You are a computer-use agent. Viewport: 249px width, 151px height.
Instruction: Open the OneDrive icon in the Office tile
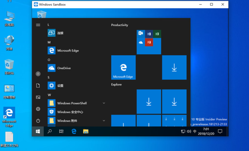click(141, 42)
